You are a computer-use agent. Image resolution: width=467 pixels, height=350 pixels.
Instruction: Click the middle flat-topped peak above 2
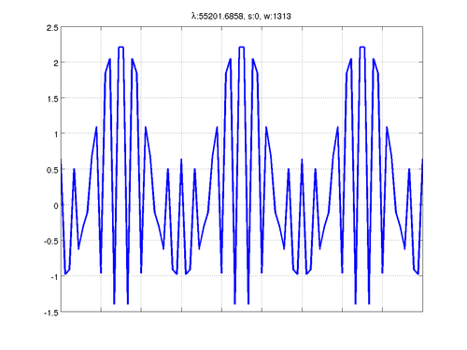point(242,48)
